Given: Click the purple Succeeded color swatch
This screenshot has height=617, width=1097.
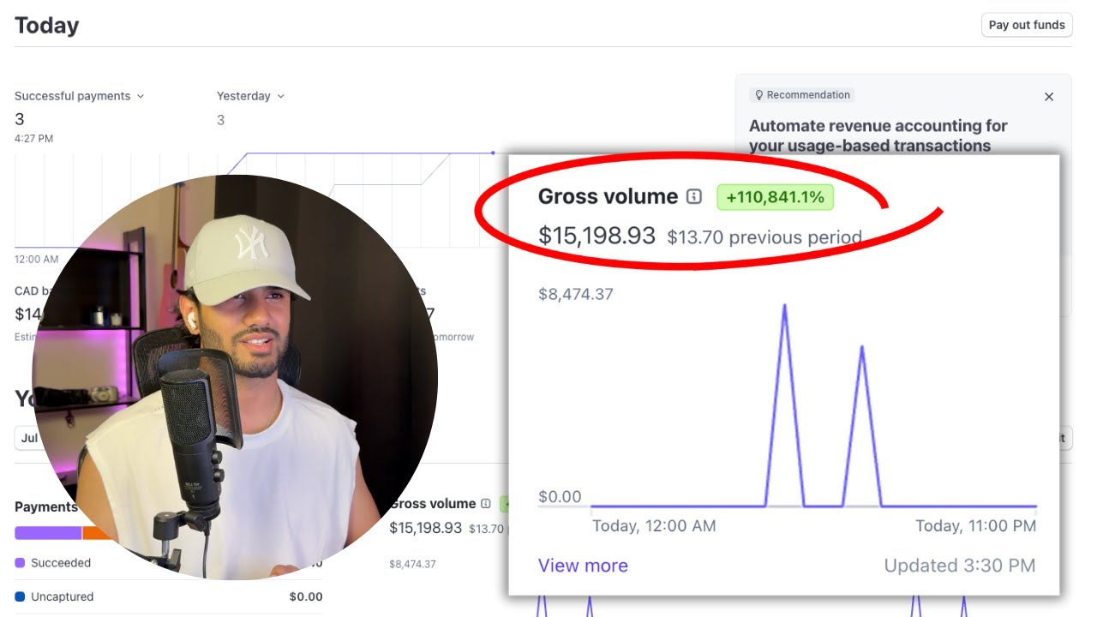Looking at the screenshot, I should pos(20,563).
